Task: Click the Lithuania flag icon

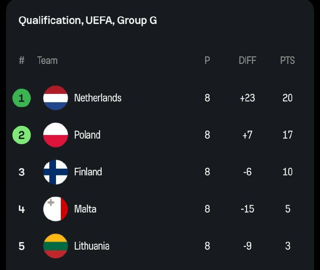Action: [56, 246]
